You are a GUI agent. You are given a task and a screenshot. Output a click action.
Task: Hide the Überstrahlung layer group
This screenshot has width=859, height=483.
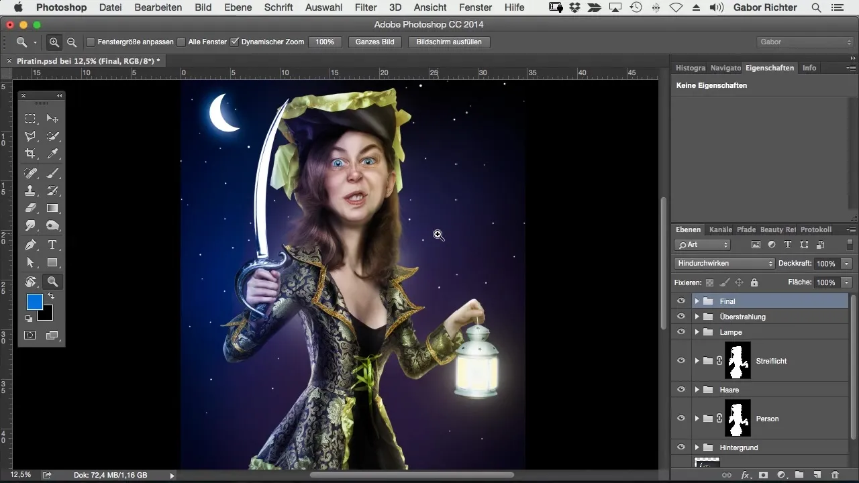pos(681,317)
